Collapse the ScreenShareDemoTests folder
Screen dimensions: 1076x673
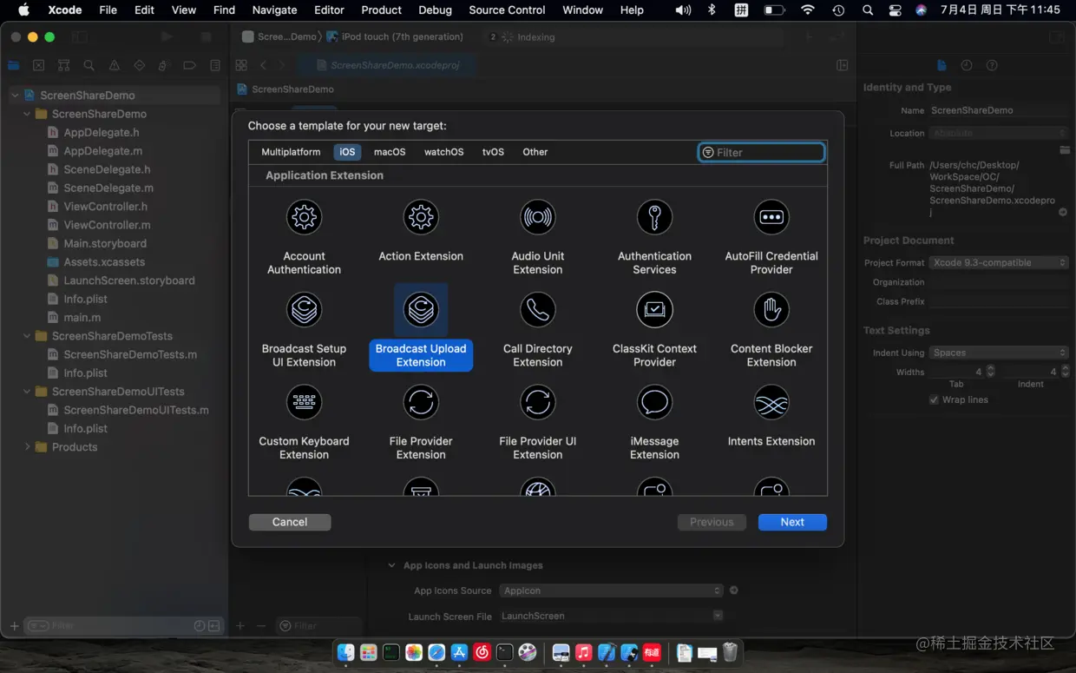pos(27,336)
